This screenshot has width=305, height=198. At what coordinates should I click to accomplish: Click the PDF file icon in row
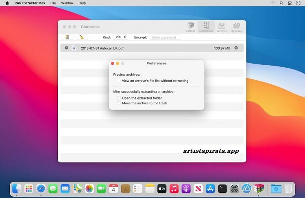tap(74, 48)
